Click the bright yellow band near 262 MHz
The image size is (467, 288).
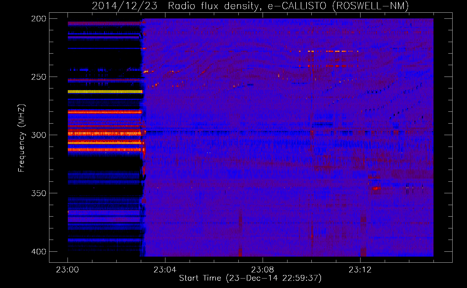coord(105,92)
